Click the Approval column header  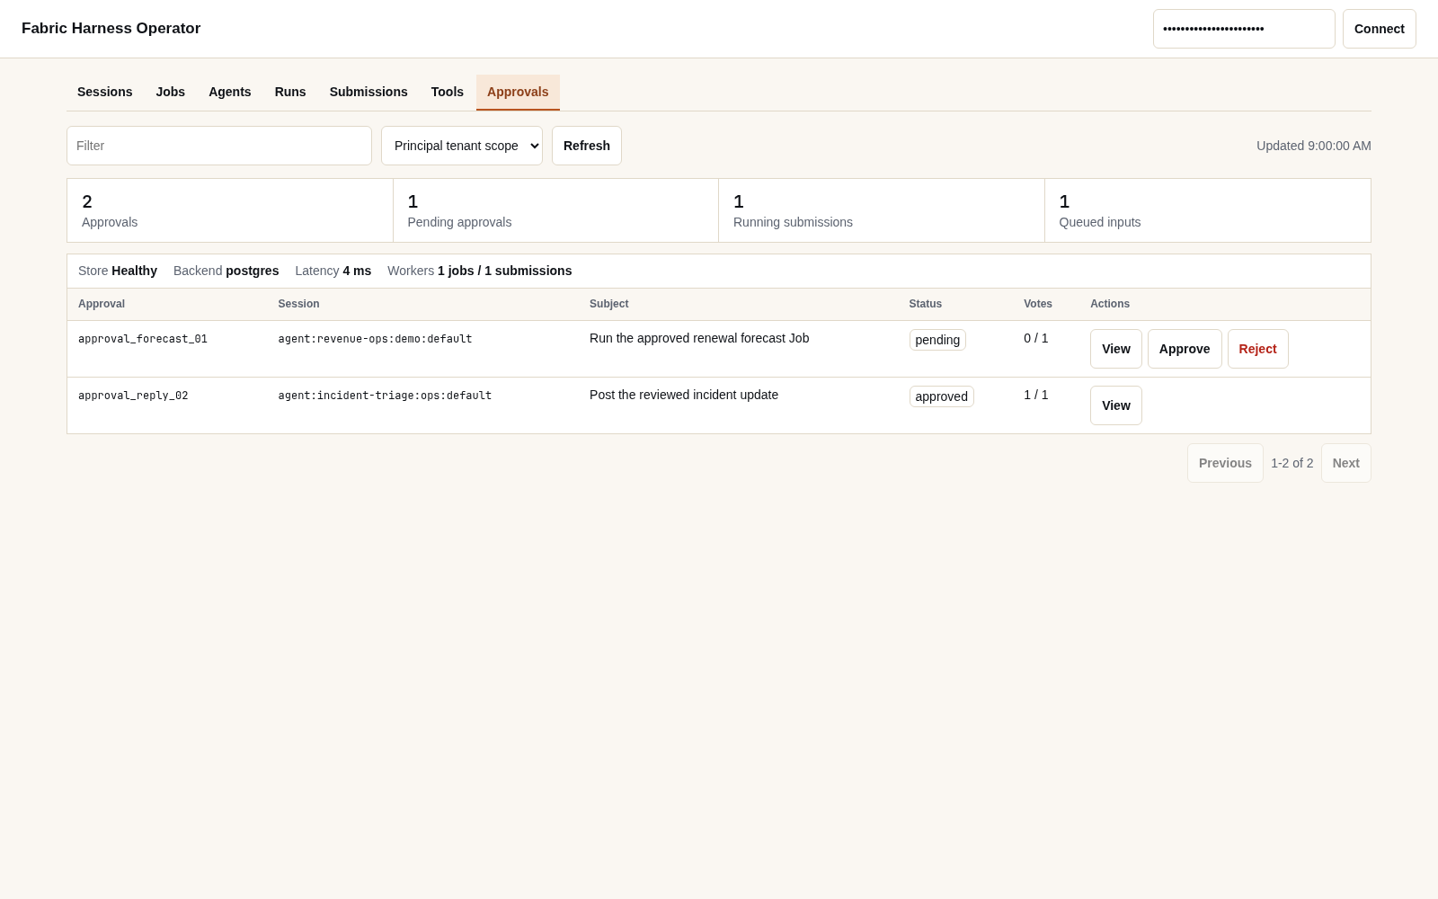pyautogui.click(x=102, y=304)
